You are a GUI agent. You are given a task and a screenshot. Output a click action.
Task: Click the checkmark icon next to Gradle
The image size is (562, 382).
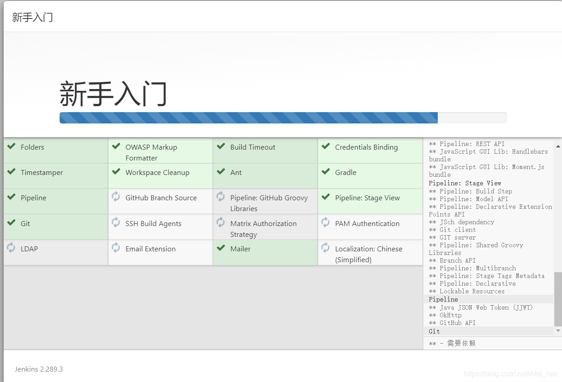click(326, 172)
